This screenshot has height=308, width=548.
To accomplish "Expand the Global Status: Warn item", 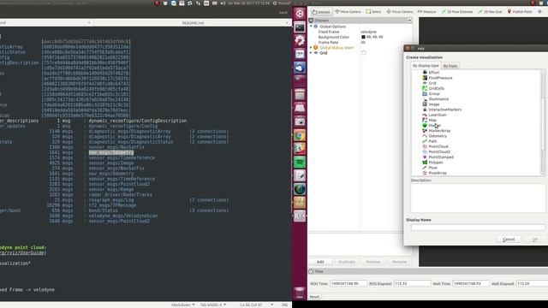I will click(311, 48).
